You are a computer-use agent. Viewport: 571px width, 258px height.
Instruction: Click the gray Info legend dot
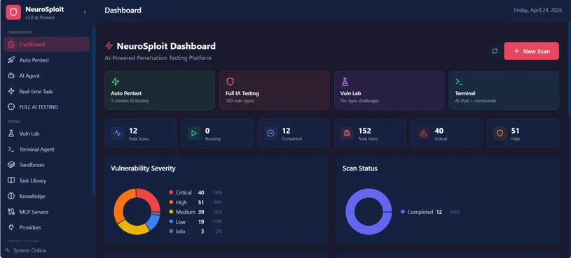(171, 231)
